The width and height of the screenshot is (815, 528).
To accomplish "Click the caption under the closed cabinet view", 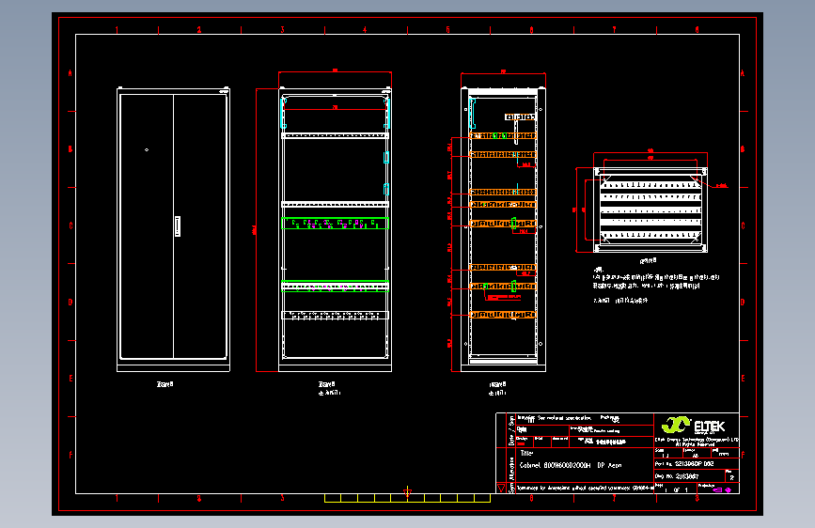I will click(x=165, y=384).
